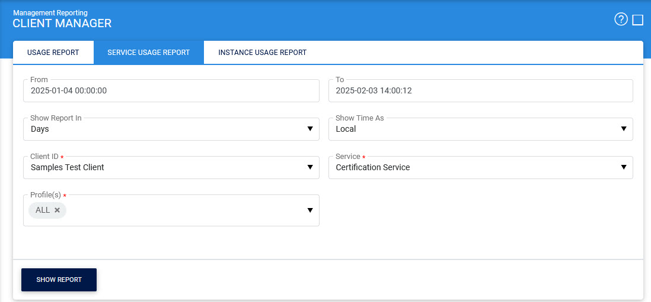Open the Service dropdown arrow

pyautogui.click(x=624, y=167)
